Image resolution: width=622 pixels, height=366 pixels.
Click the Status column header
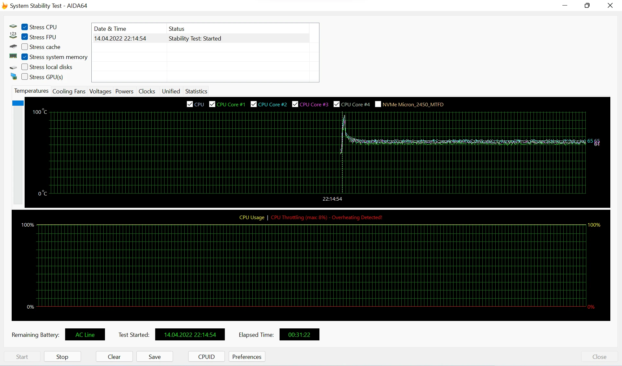[238, 29]
